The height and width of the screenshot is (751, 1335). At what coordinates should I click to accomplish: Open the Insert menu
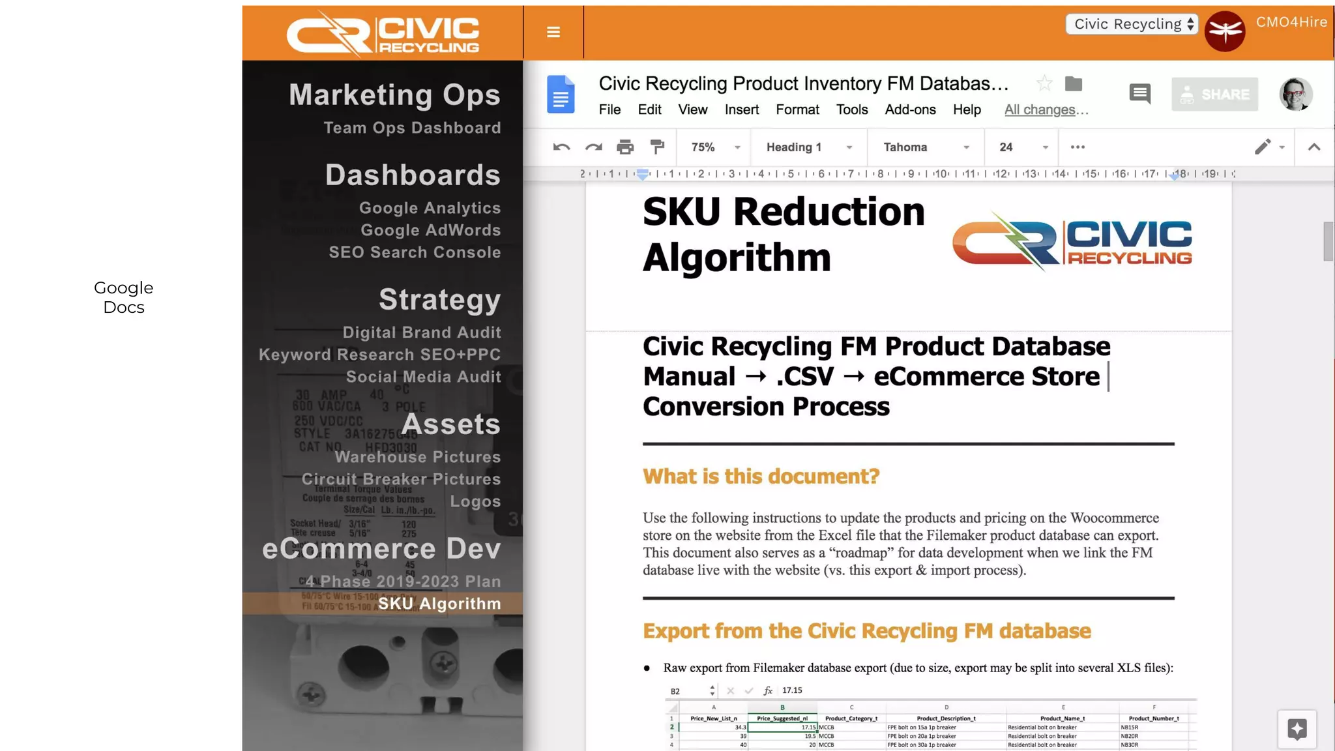pyautogui.click(x=742, y=110)
